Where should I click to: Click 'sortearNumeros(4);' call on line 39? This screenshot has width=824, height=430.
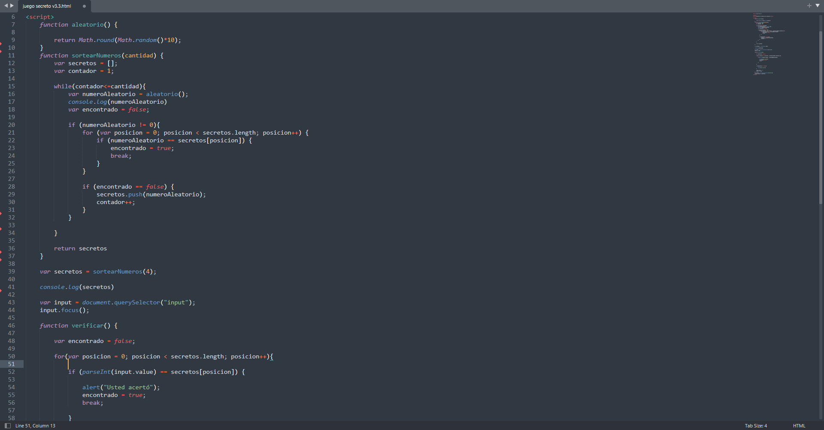point(124,271)
